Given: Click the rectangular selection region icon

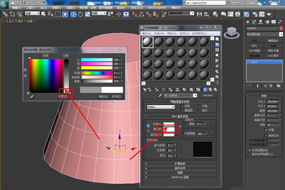Looking at the screenshot, I should coord(57,14).
